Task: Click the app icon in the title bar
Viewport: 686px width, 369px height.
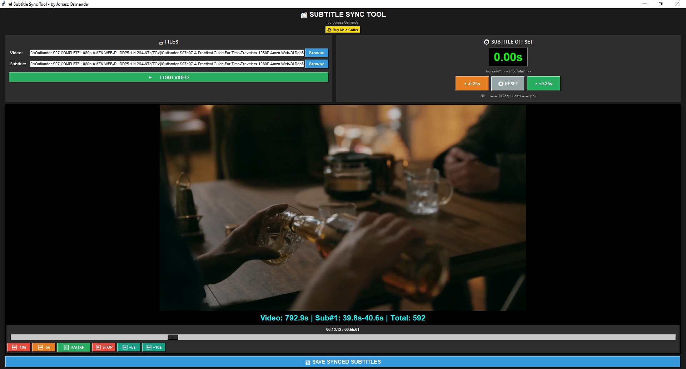Action: pyautogui.click(x=4, y=4)
